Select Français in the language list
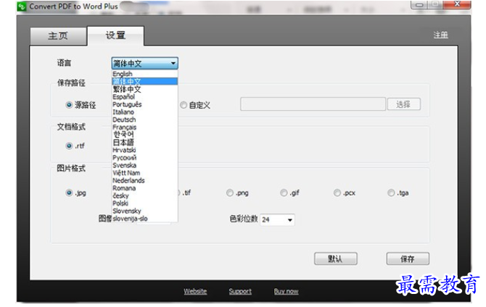 pyautogui.click(x=145, y=127)
